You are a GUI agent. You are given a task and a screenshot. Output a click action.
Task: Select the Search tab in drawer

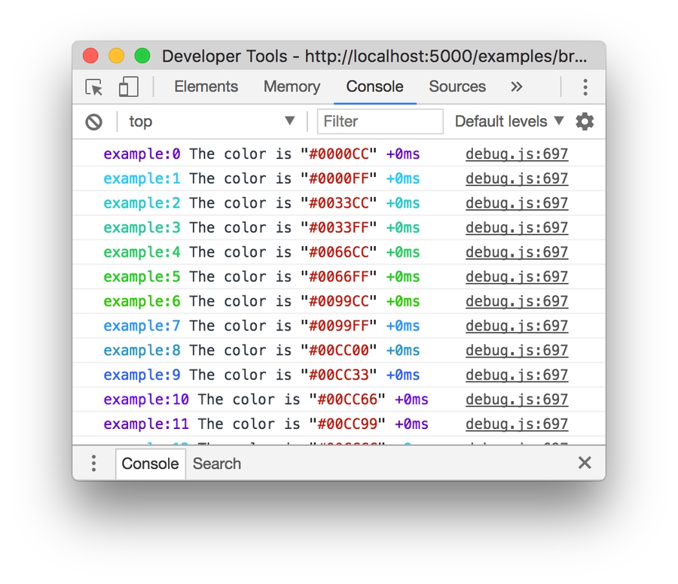pos(217,464)
